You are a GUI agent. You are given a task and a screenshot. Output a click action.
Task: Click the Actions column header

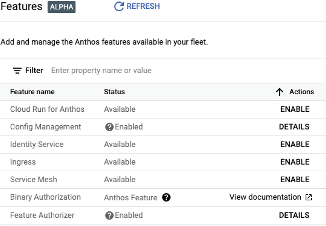coord(302,92)
